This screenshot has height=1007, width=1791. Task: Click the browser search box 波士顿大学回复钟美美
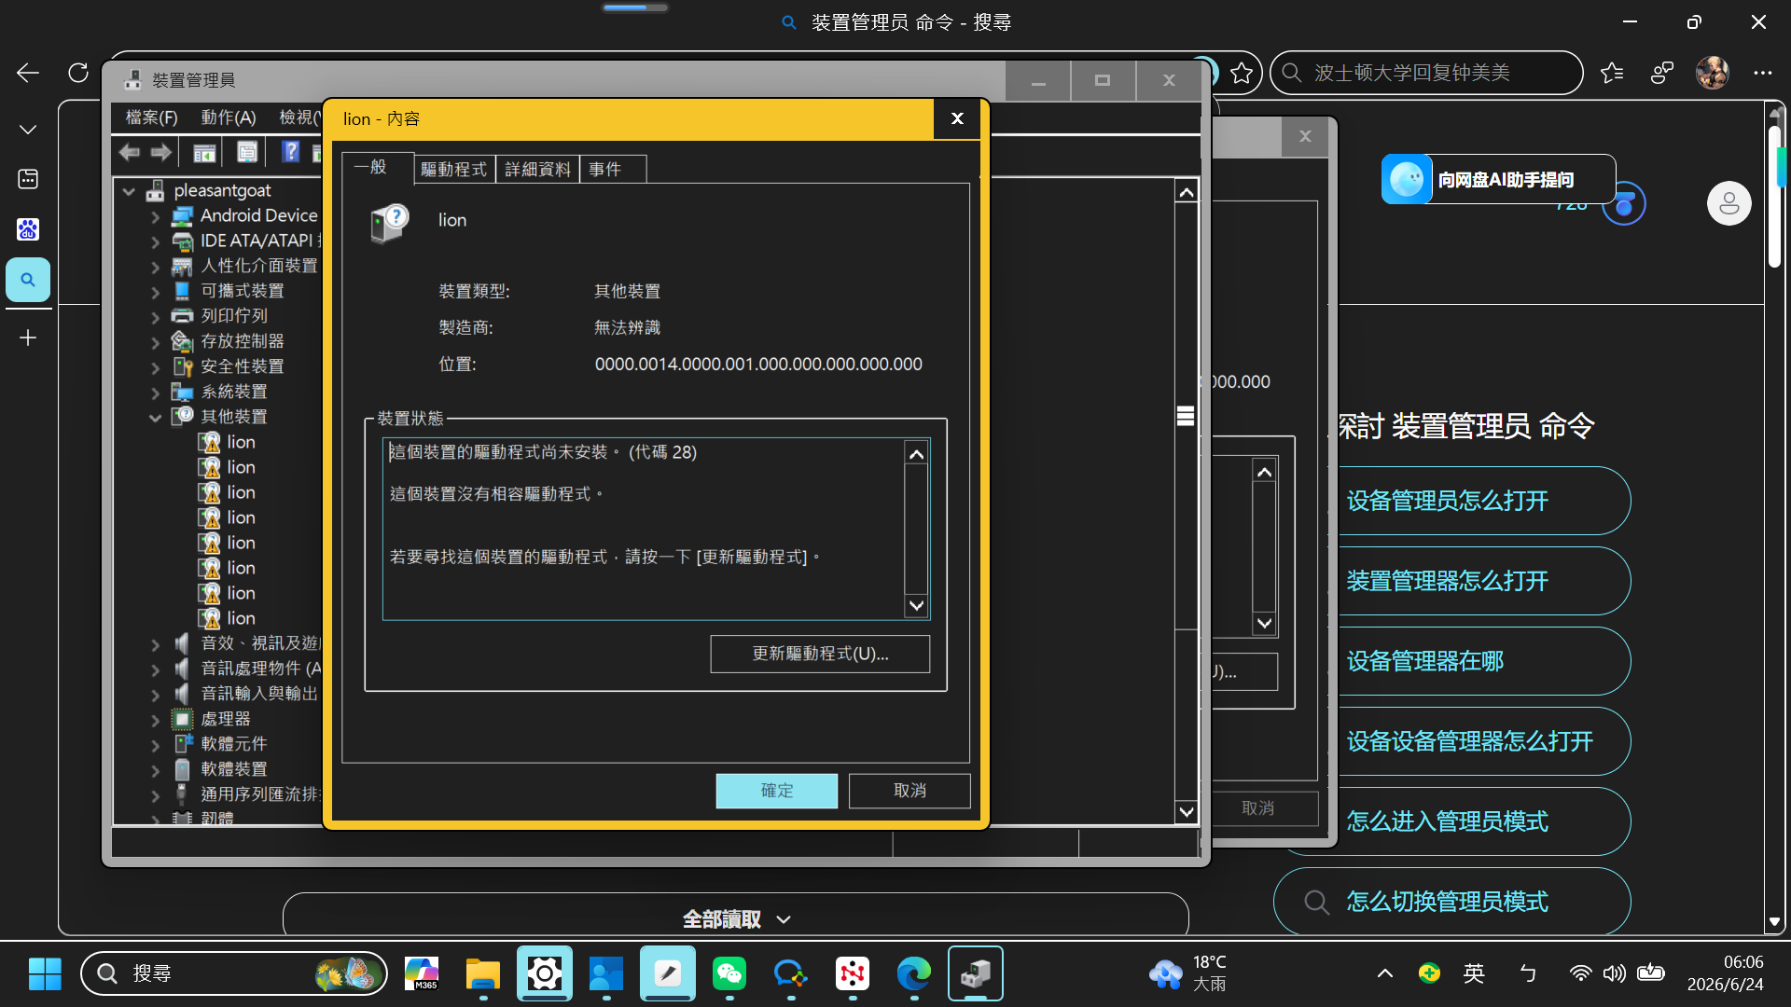pos(1427,73)
